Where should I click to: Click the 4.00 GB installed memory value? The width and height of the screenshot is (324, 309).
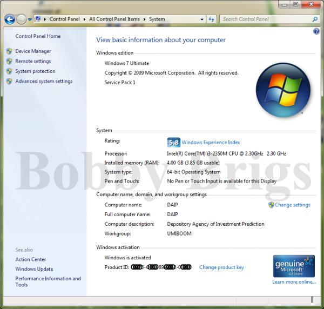(x=193, y=163)
